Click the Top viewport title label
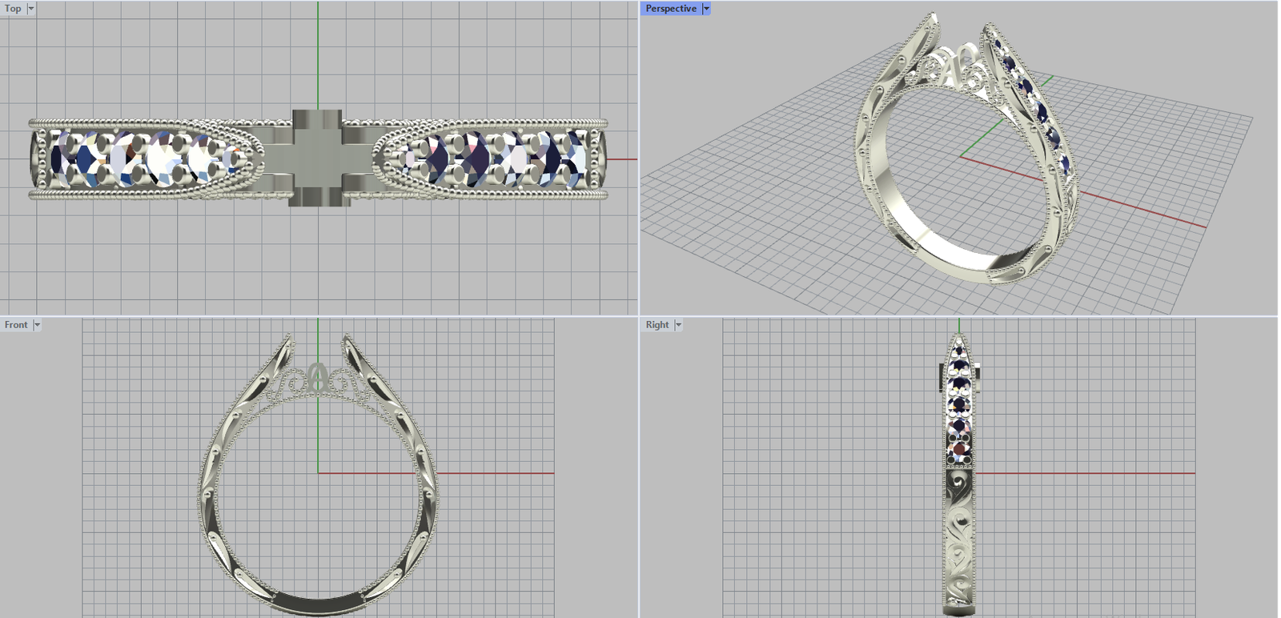The width and height of the screenshot is (1281, 618). 13,8
